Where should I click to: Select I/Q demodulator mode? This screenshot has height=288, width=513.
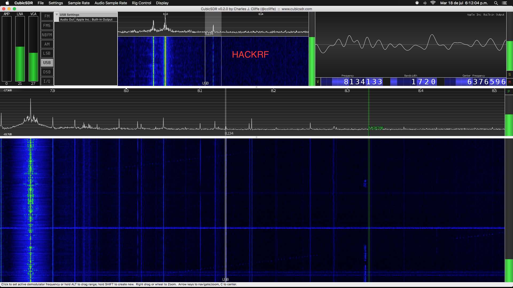point(47,81)
